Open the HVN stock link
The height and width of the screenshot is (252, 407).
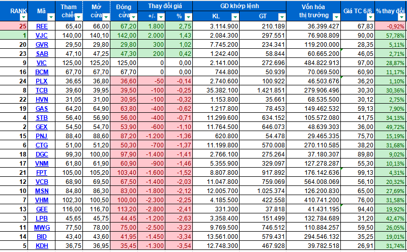(42, 100)
